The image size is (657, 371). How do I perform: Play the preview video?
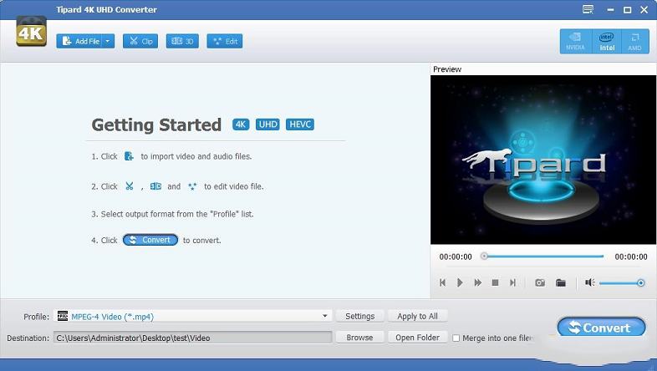(460, 282)
